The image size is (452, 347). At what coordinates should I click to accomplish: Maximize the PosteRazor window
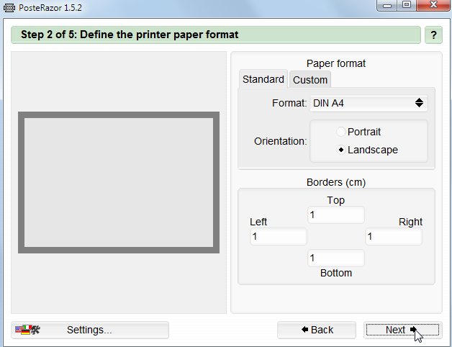407,5
